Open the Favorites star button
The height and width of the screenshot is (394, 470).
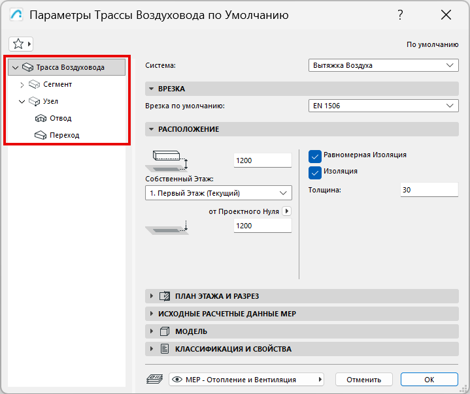(20, 44)
